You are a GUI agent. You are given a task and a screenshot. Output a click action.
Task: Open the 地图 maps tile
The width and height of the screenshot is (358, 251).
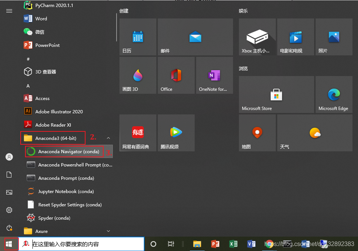257,133
